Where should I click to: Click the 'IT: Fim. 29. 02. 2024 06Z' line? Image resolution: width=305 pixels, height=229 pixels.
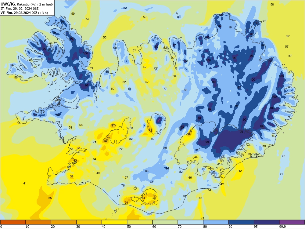coord(20,9)
